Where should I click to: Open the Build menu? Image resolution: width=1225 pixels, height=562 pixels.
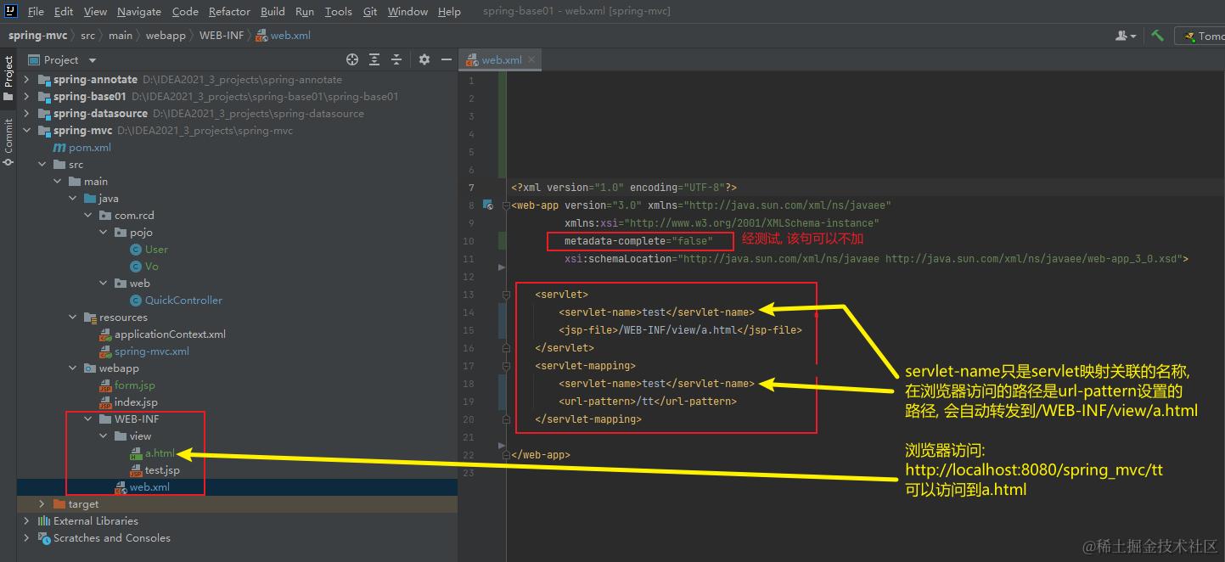[x=273, y=11]
